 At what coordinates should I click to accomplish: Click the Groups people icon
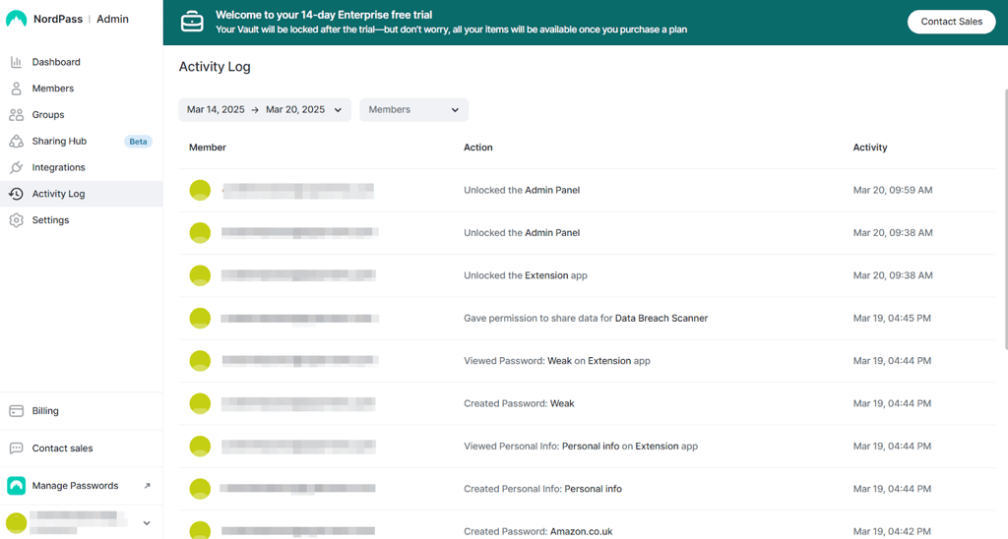[16, 115]
